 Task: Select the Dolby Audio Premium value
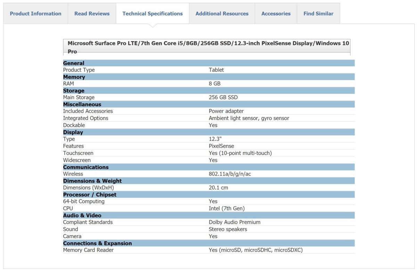click(x=235, y=222)
